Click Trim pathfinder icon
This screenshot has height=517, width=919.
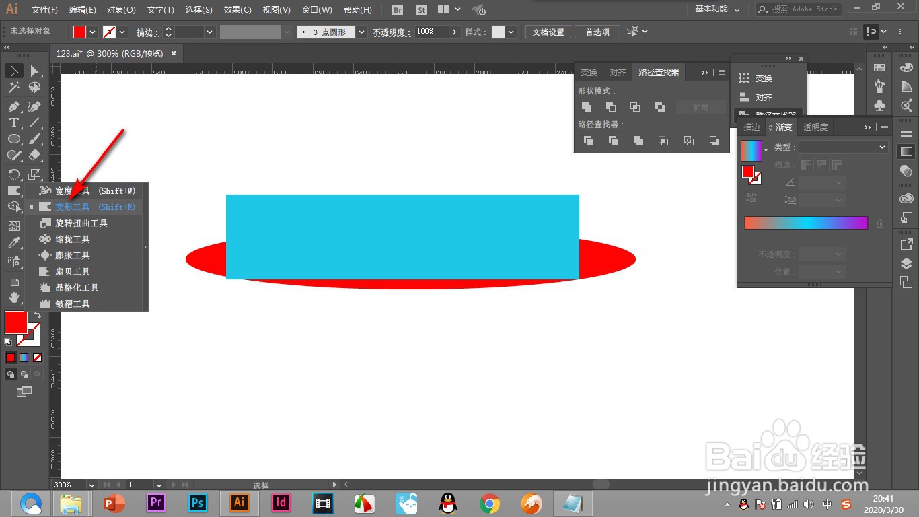pyautogui.click(x=614, y=141)
